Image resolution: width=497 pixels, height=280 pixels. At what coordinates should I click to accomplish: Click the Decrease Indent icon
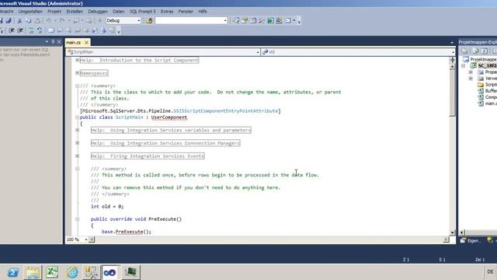tap(12, 30)
